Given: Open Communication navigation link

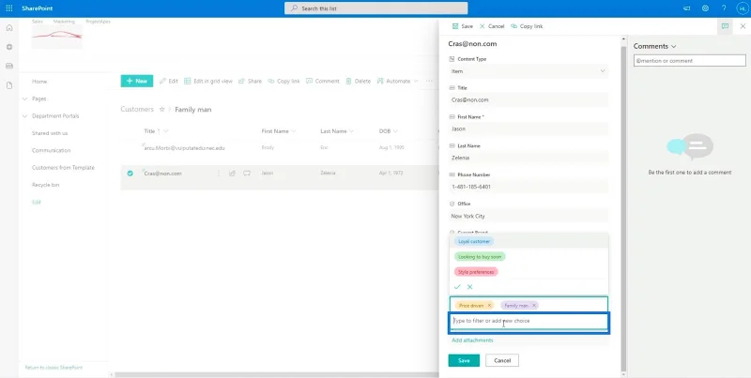Looking at the screenshot, I should pyautogui.click(x=52, y=150).
